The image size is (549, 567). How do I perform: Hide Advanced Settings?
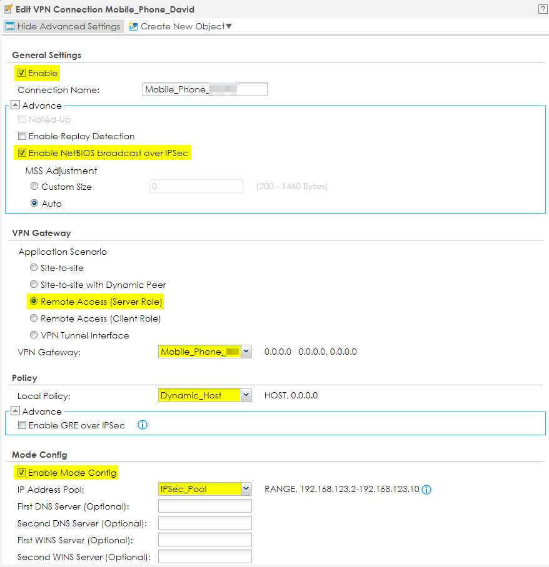tap(63, 26)
